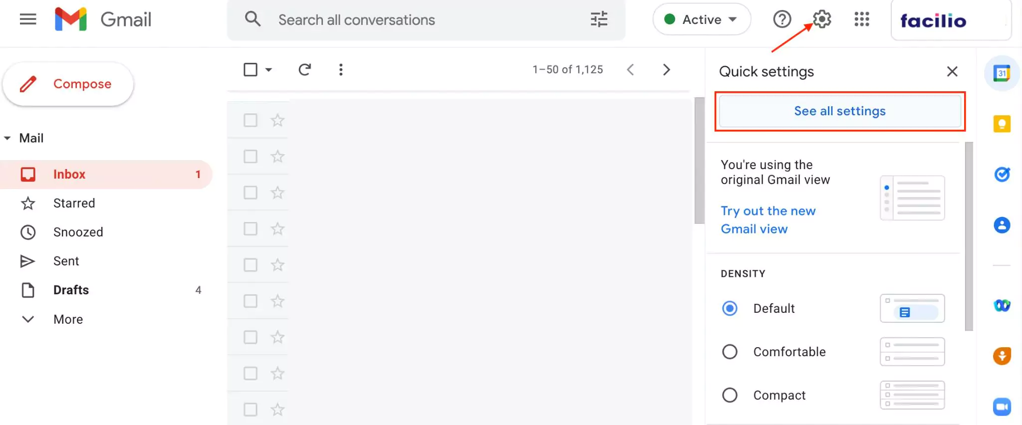Compose a new email
Image resolution: width=1022 pixels, height=425 pixels.
pyautogui.click(x=68, y=84)
